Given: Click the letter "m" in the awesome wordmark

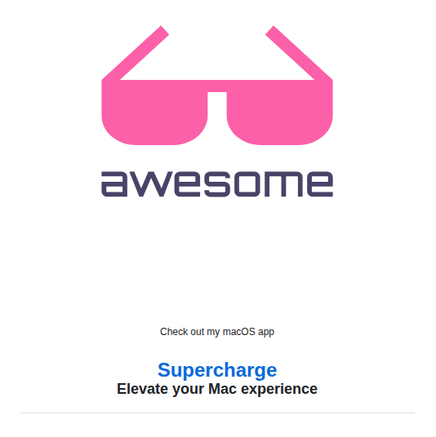Looking at the screenshot, I should [x=283, y=184].
